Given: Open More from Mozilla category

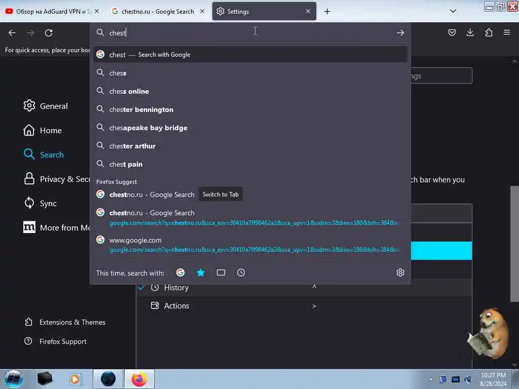Looking at the screenshot, I should (x=56, y=227).
